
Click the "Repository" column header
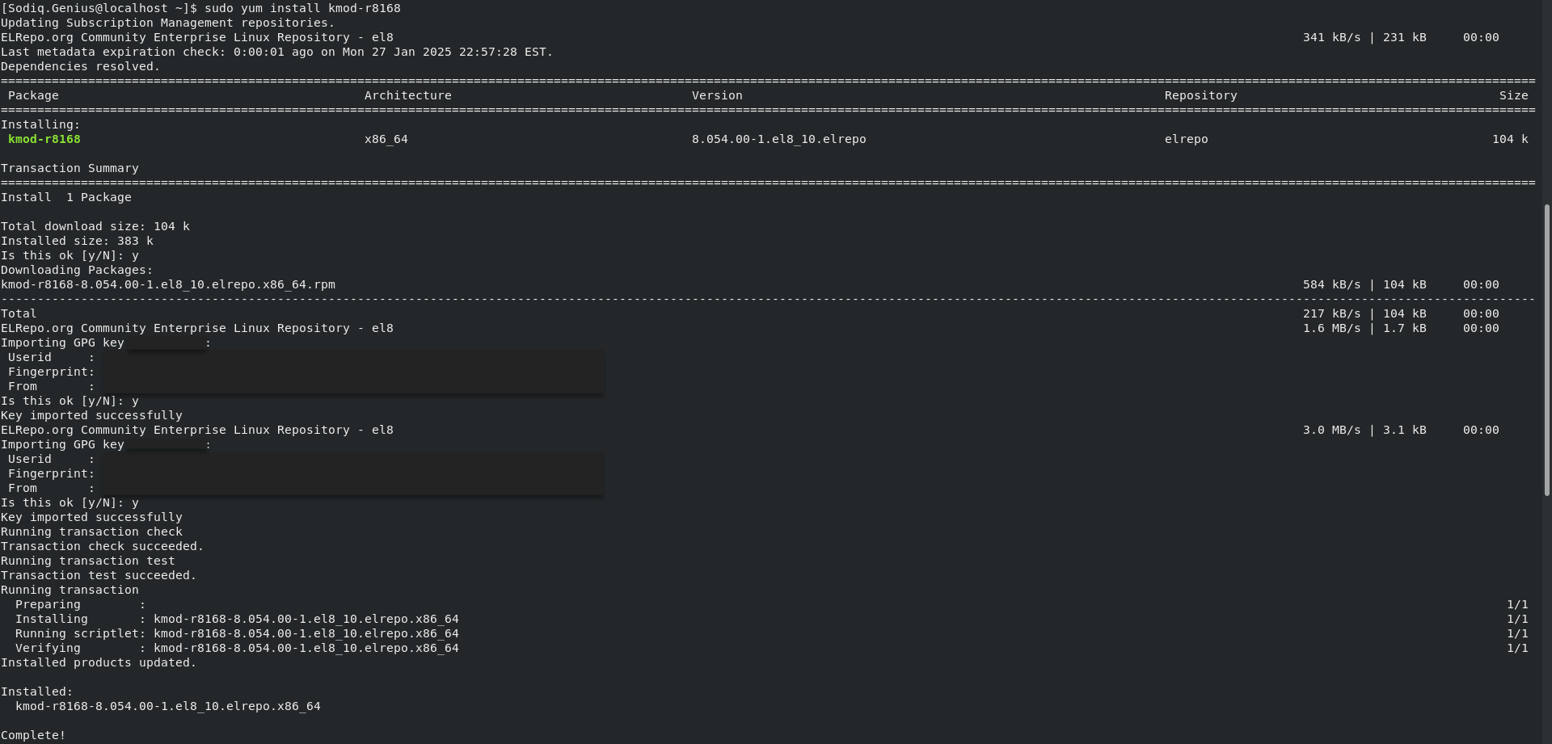pyautogui.click(x=1200, y=95)
